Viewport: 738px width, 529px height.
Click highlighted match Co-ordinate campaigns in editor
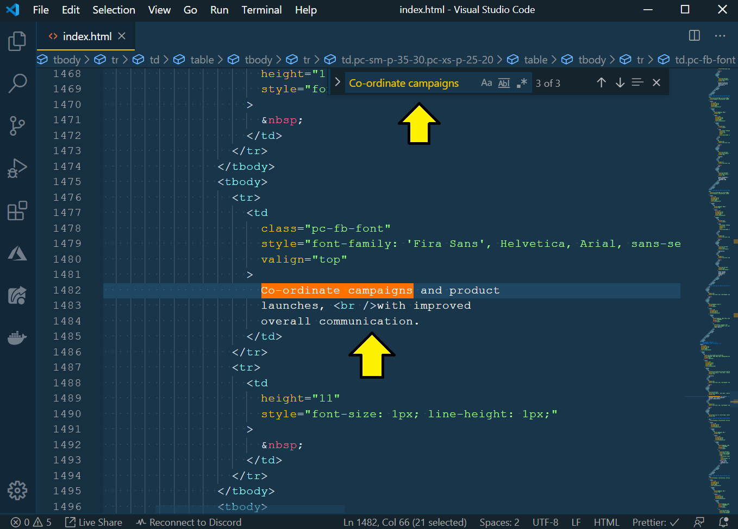click(337, 290)
